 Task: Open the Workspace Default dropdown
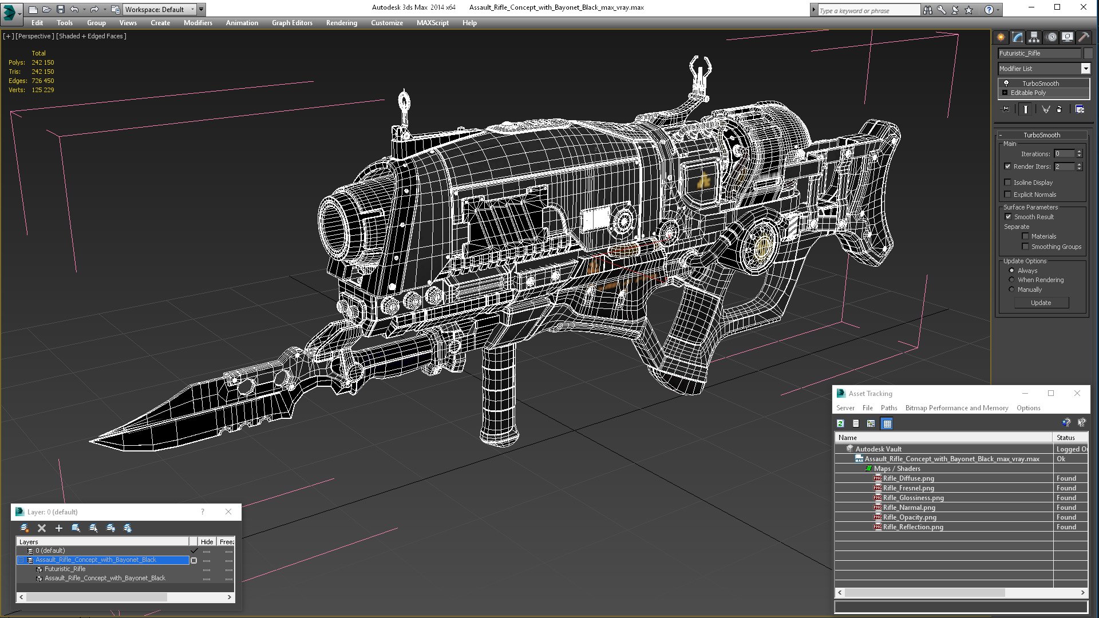pos(160,9)
